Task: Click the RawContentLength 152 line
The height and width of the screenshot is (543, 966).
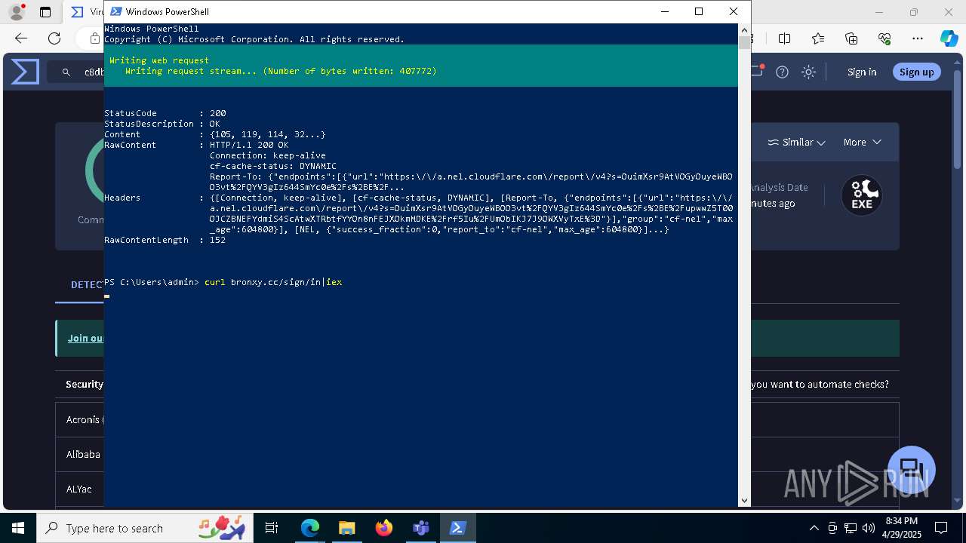Action: point(165,240)
